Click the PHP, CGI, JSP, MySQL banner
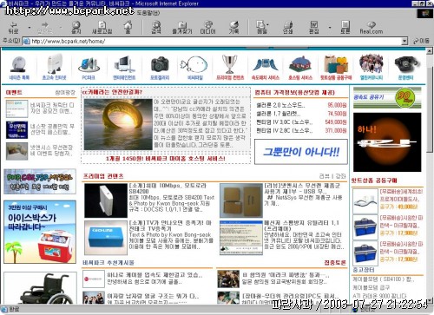 point(40,181)
